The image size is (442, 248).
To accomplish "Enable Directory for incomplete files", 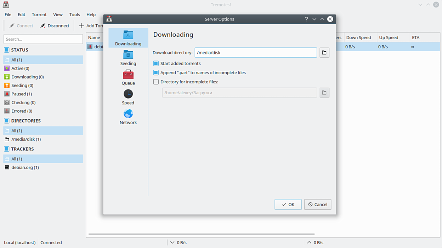I will coord(156,82).
